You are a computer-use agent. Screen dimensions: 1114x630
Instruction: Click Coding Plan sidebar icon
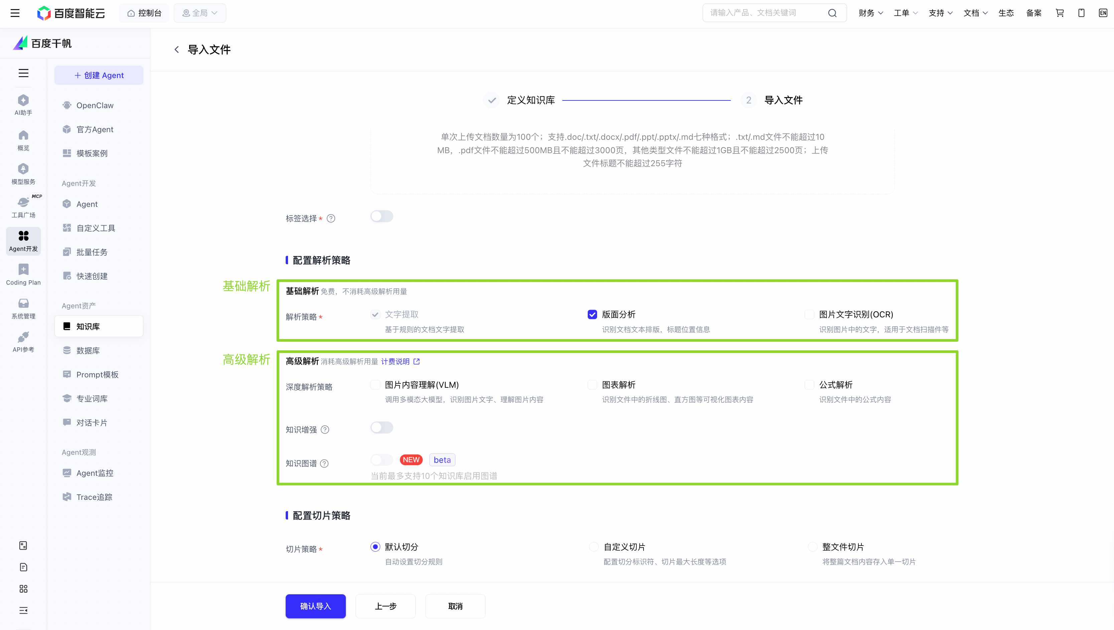[x=23, y=274]
